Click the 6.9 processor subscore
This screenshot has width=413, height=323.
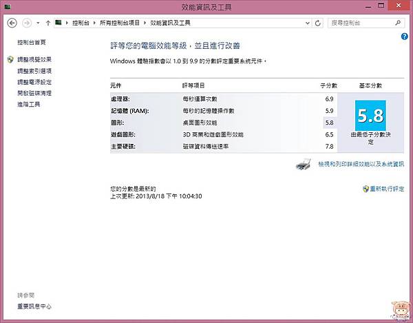(329, 99)
